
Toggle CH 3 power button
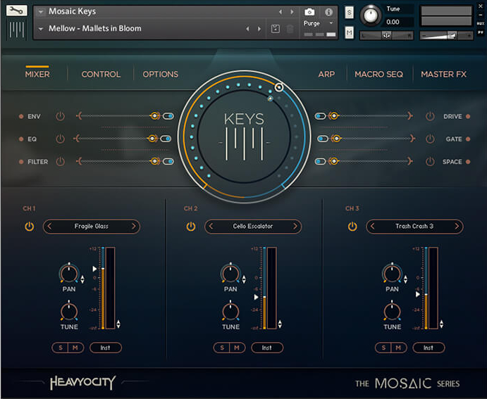click(x=352, y=227)
